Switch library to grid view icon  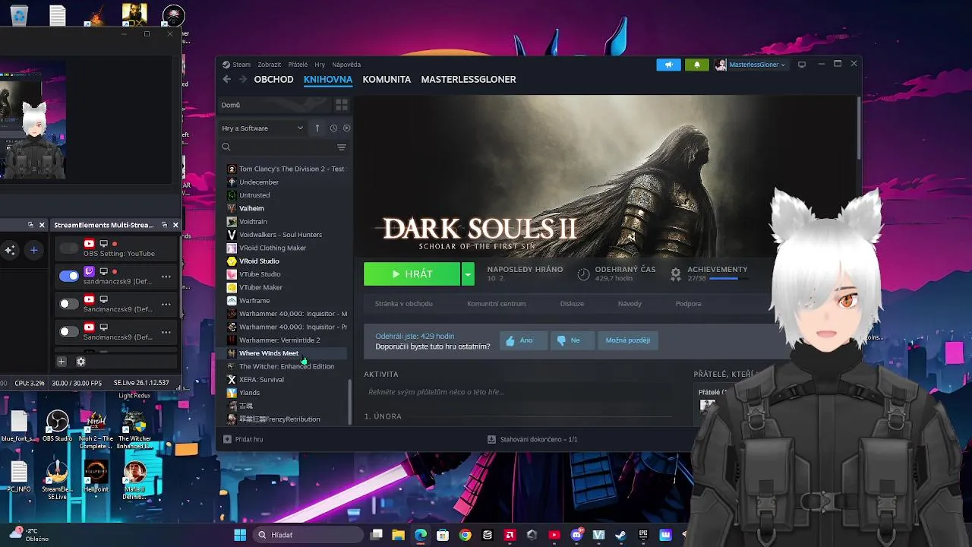342,105
